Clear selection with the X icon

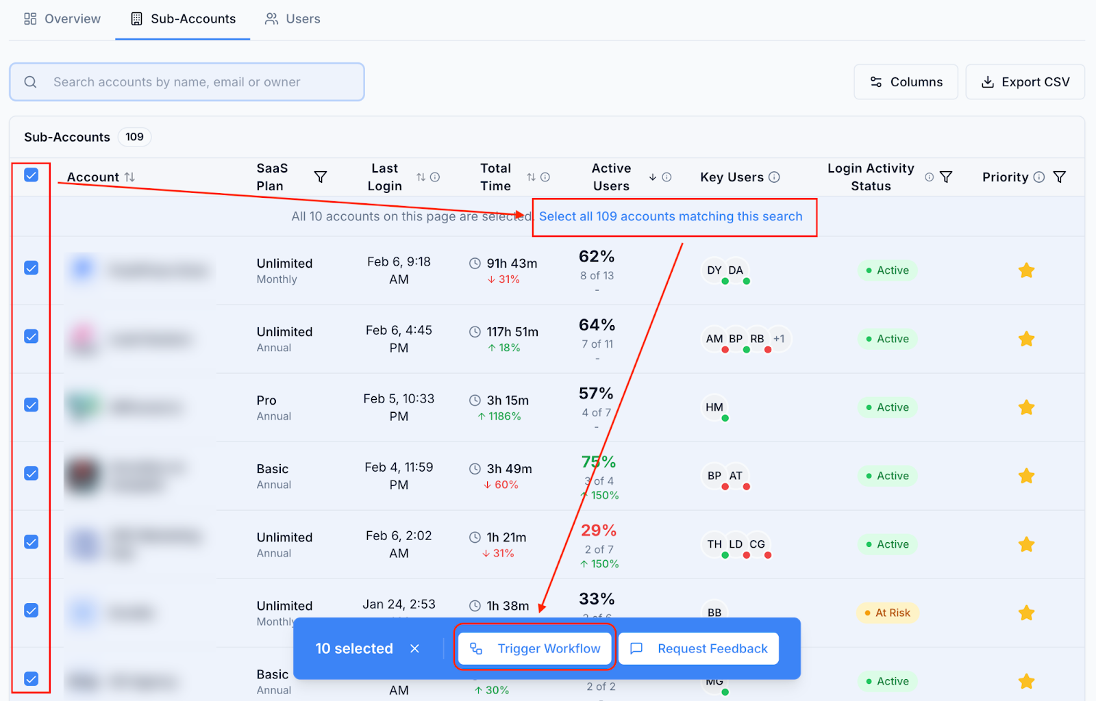click(414, 648)
